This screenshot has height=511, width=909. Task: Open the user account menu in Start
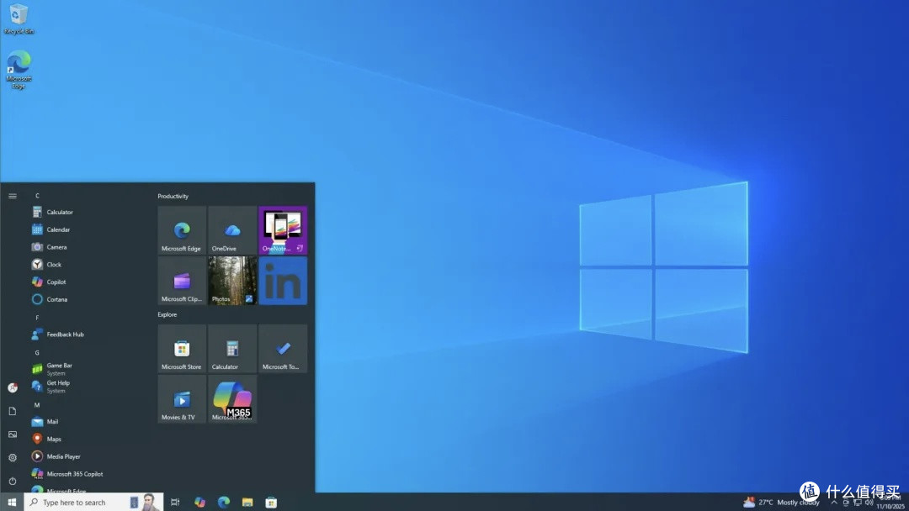click(x=12, y=387)
